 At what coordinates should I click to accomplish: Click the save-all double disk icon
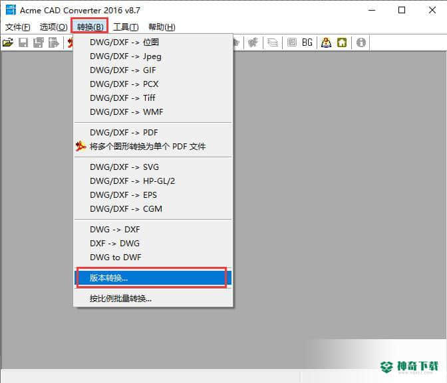(39, 42)
